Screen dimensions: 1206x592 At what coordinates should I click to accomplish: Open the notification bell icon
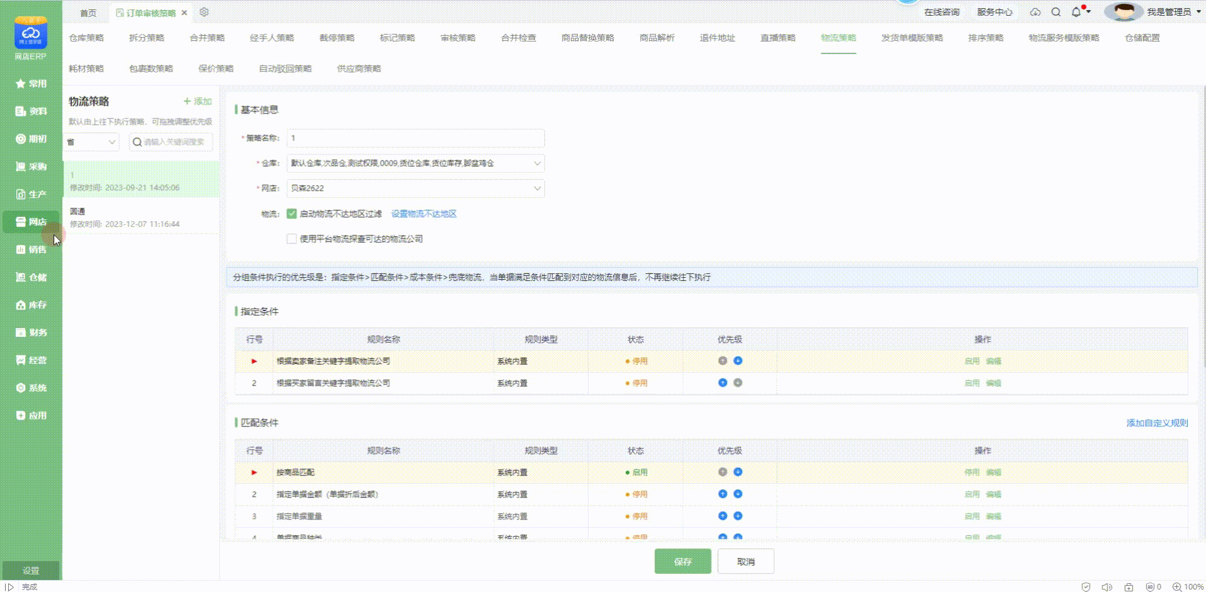1076,12
